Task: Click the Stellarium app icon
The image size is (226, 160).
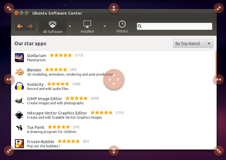Action: pos(19,58)
